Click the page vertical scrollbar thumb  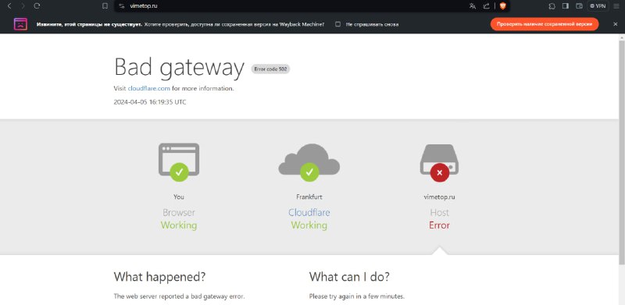(x=622, y=152)
